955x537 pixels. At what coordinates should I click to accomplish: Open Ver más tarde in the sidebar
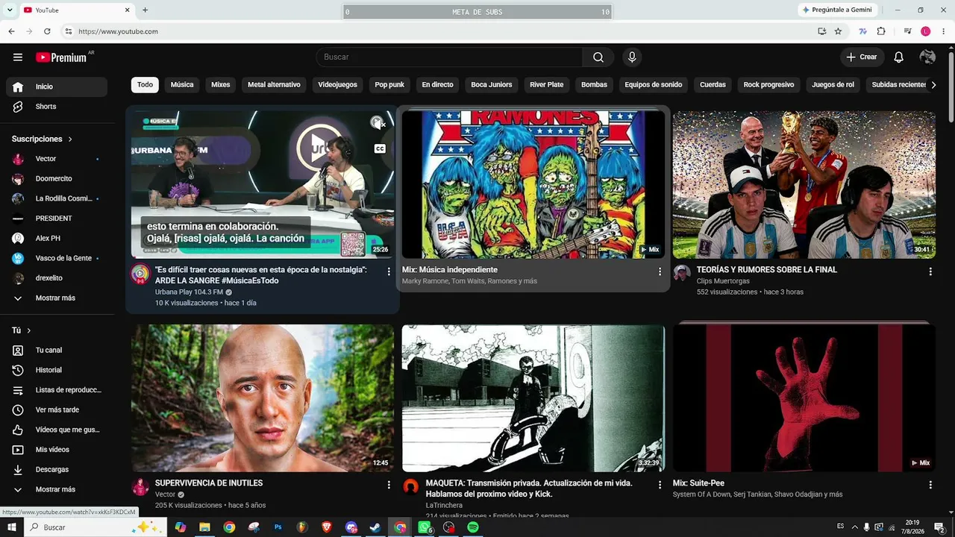click(x=57, y=409)
